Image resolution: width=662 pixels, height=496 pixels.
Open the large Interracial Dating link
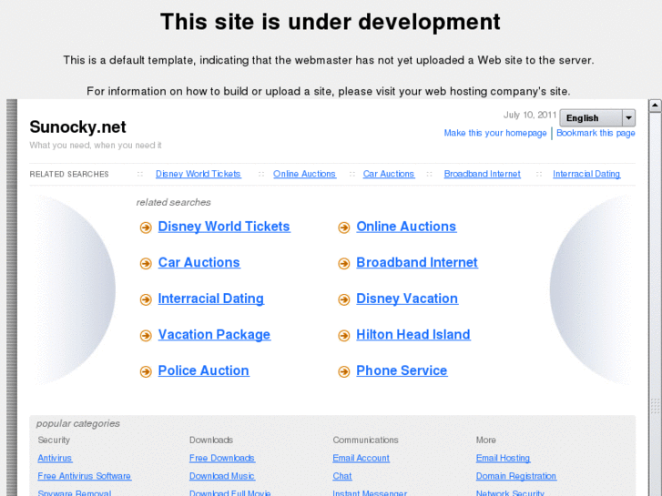(x=210, y=299)
